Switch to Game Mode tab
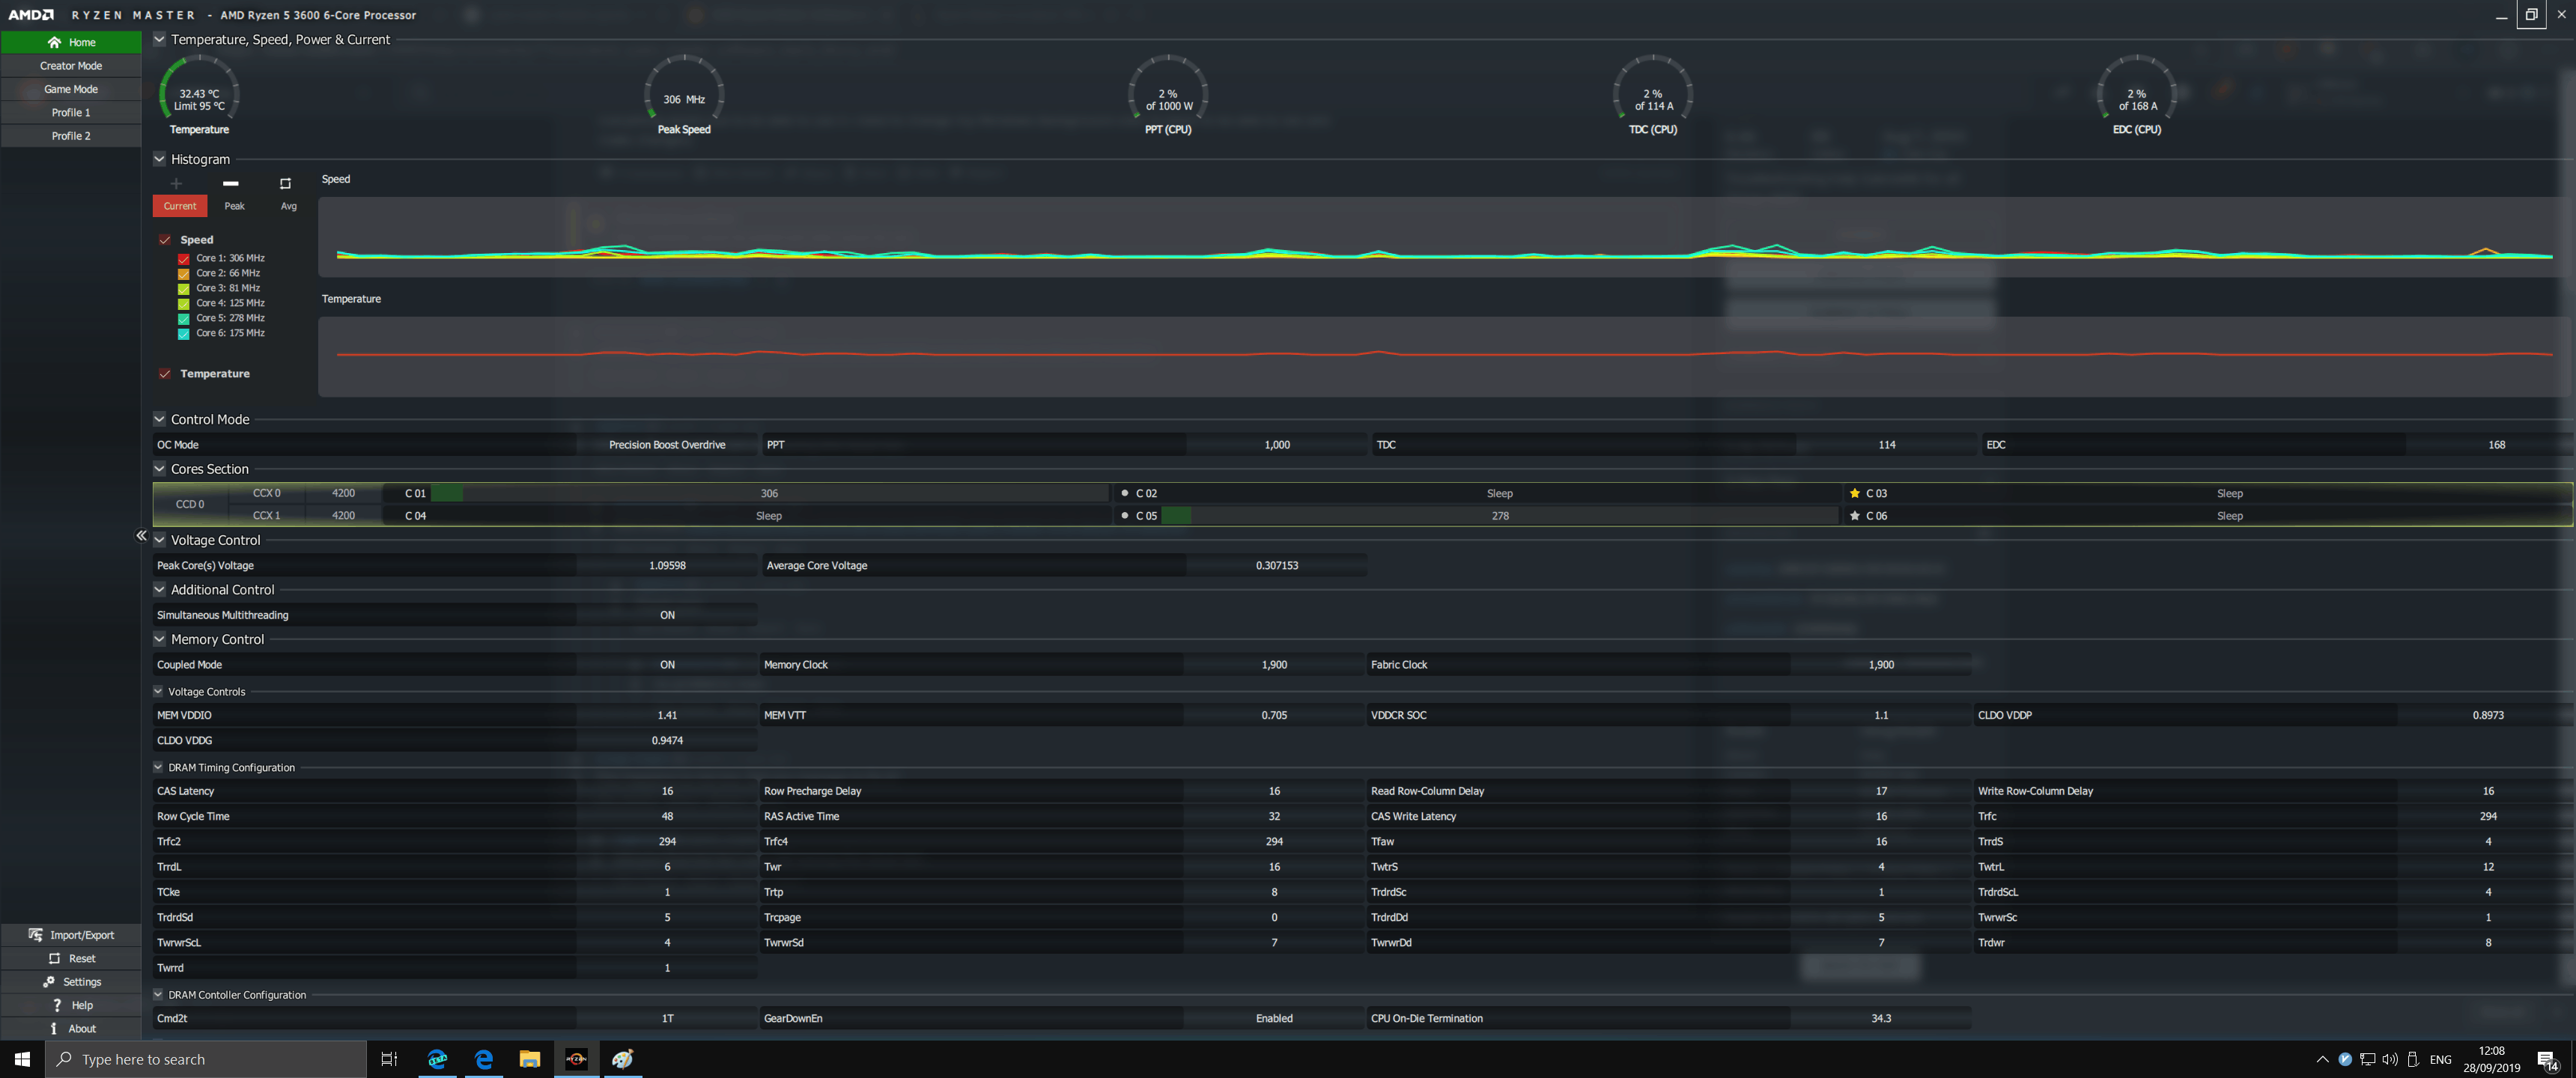This screenshot has height=1078, width=2576. pos(71,89)
